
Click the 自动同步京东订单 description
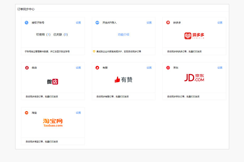(x=183, y=97)
